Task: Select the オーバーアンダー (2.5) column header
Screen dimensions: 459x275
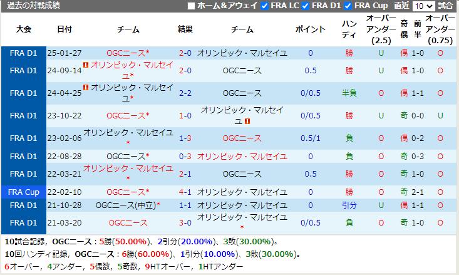Action: [x=381, y=29]
